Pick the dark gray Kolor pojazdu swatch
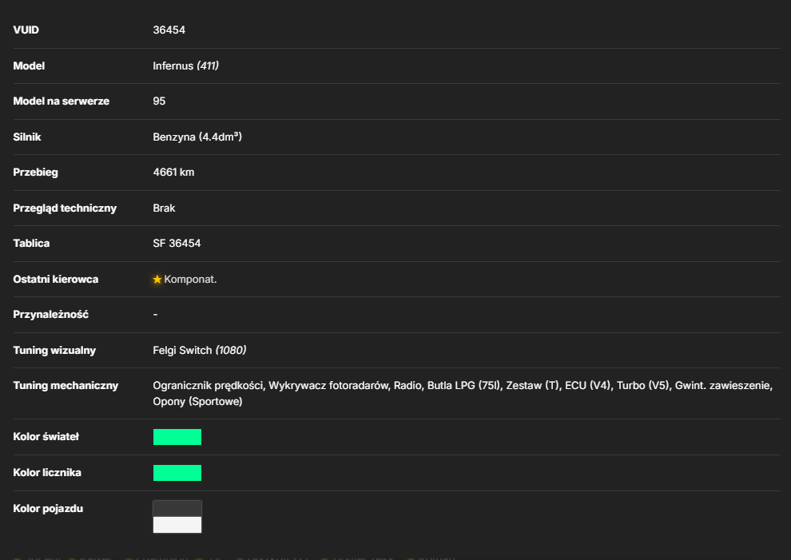This screenshot has height=560, width=791. pos(177,509)
